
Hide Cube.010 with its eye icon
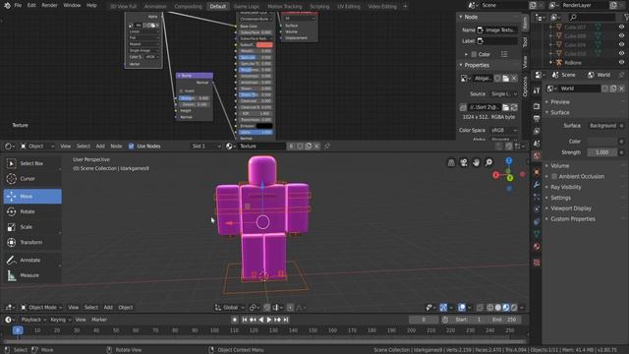[621, 53]
